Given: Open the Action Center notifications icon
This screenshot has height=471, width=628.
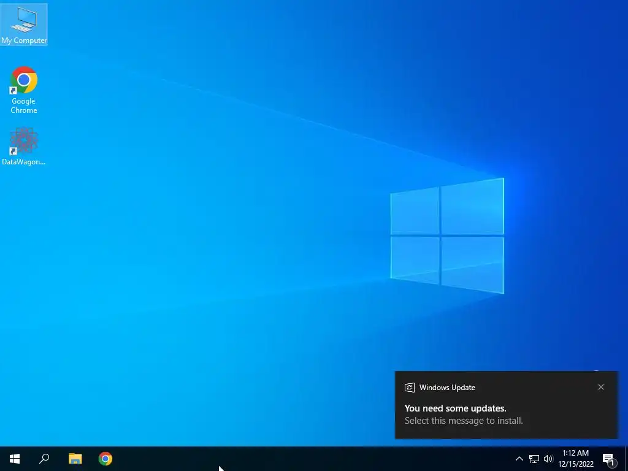Looking at the screenshot, I should point(609,459).
